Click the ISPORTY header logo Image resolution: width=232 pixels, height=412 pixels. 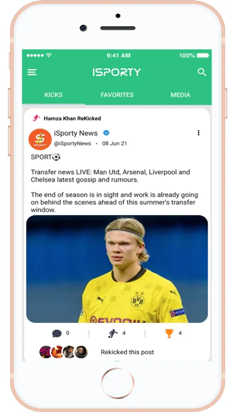click(x=117, y=72)
